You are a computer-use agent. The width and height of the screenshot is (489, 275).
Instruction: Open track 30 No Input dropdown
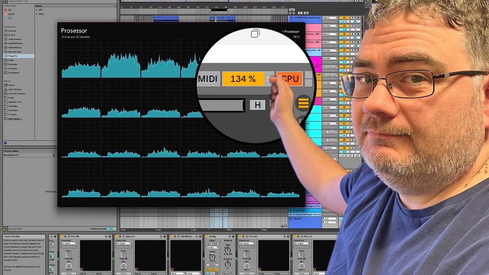point(330,148)
